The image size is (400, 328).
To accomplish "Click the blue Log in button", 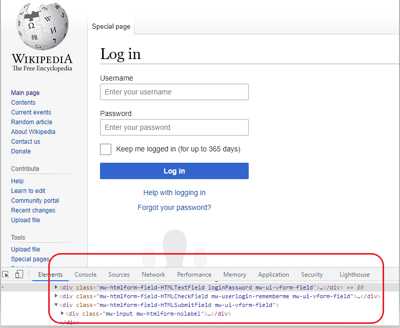I will [x=174, y=171].
